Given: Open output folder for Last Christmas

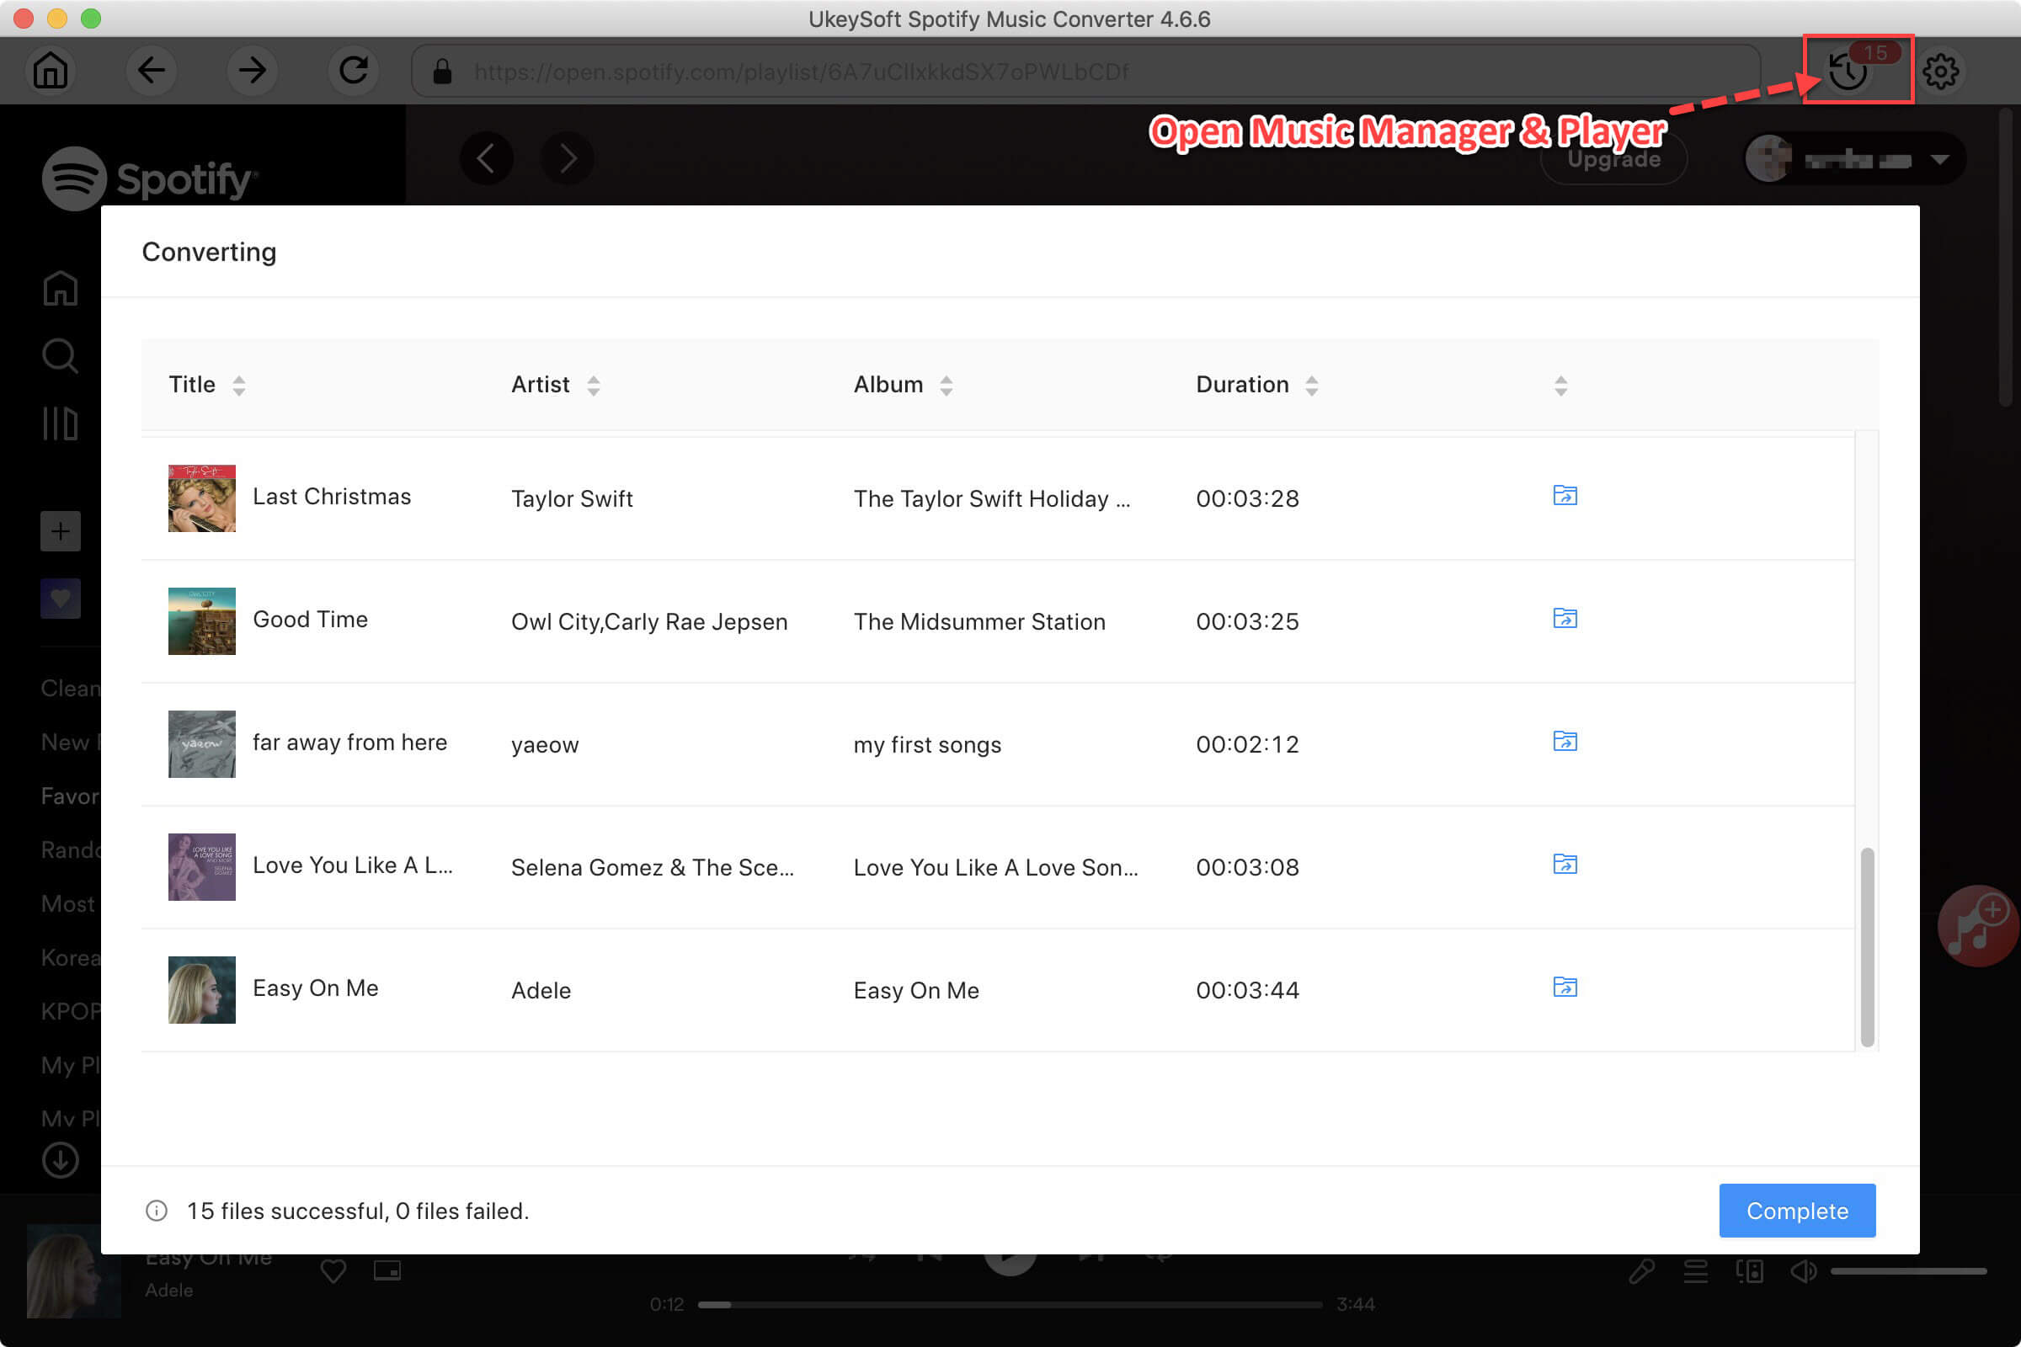Looking at the screenshot, I should coord(1565,496).
